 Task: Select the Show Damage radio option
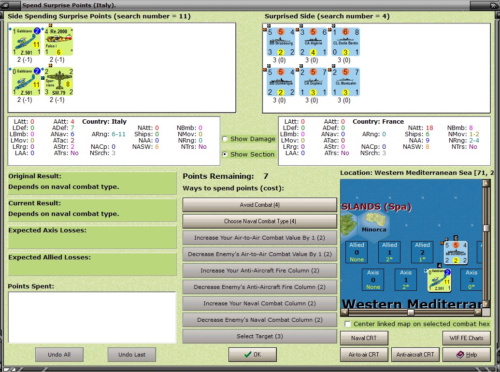point(225,139)
